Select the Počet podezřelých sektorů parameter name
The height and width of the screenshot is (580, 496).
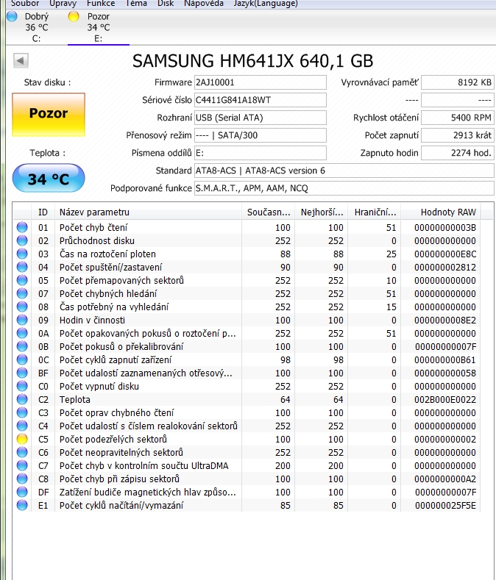113,439
